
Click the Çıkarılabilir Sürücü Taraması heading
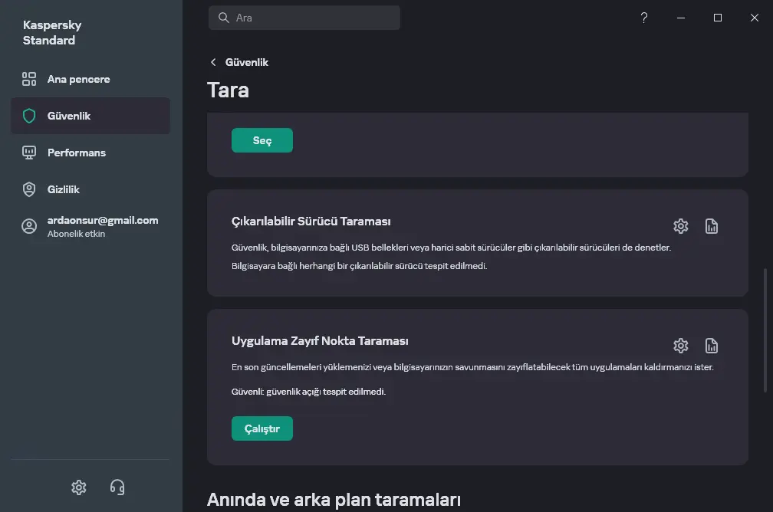coord(311,222)
